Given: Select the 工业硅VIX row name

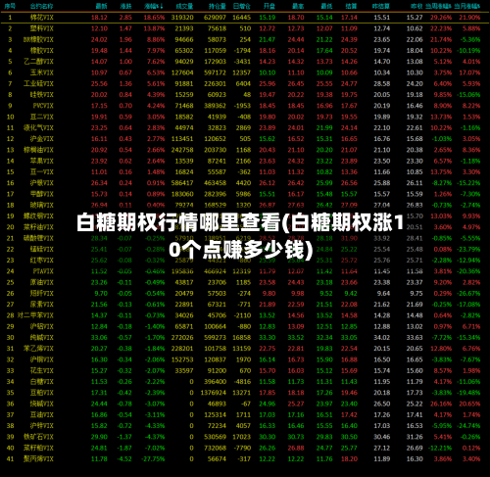Looking at the screenshot, I should 38,83.
